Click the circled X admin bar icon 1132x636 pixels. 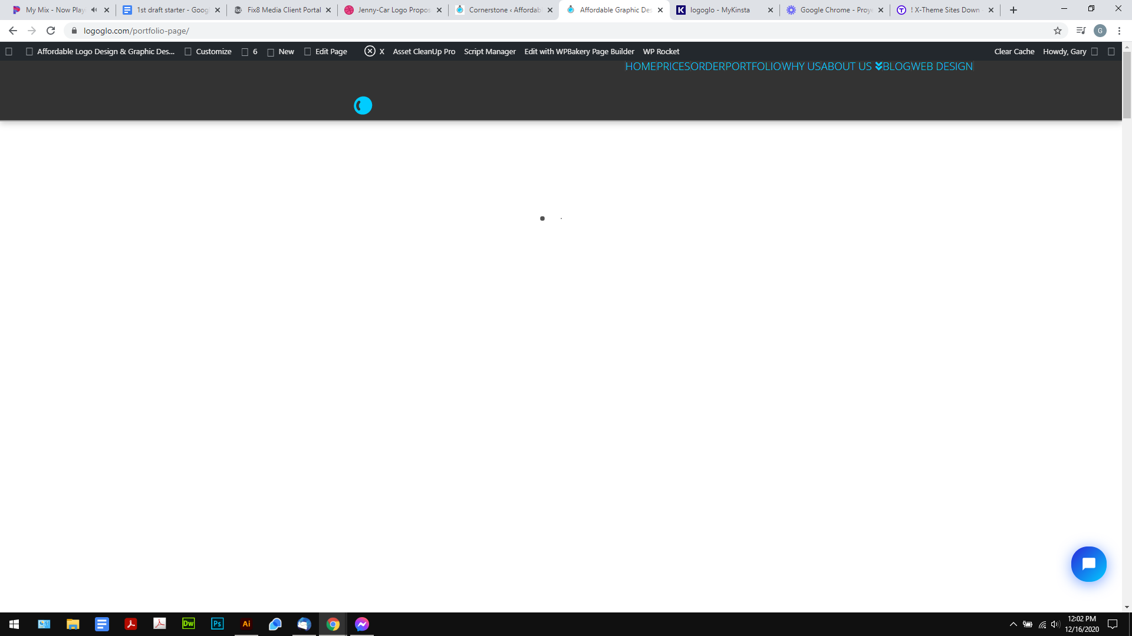[370, 51]
